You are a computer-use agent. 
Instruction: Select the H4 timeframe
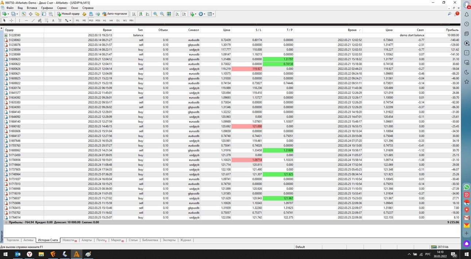[111, 20]
